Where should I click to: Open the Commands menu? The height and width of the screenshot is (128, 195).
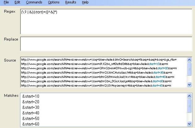coord(34,2)
